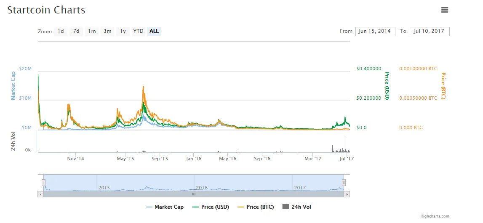Toggle 24h Vol series in legend
483x223 pixels.
pos(296,207)
